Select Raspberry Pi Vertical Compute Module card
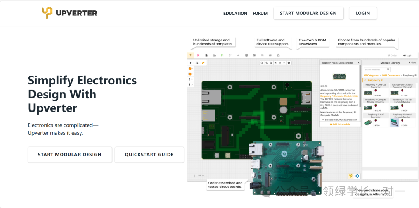This screenshot has width=419, height=208. pyautogui.click(x=402, y=120)
